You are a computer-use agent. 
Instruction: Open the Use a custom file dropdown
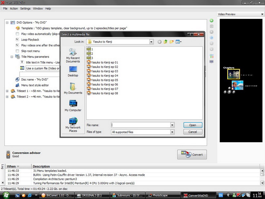point(43,68)
